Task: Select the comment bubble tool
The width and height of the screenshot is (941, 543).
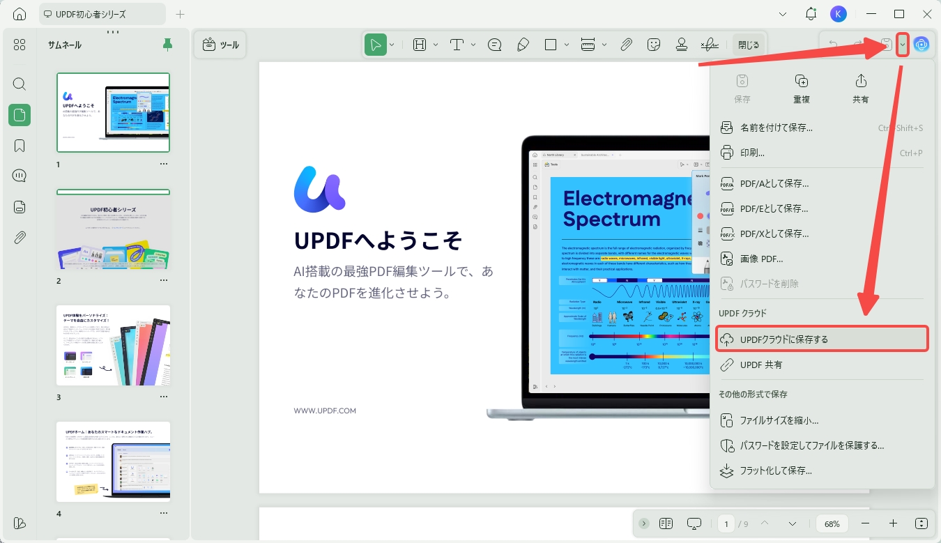Action: 495,45
